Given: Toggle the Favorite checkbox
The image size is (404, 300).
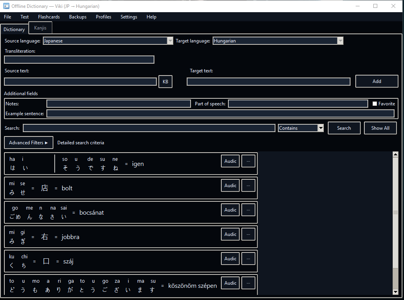Looking at the screenshot, I should click(375, 104).
